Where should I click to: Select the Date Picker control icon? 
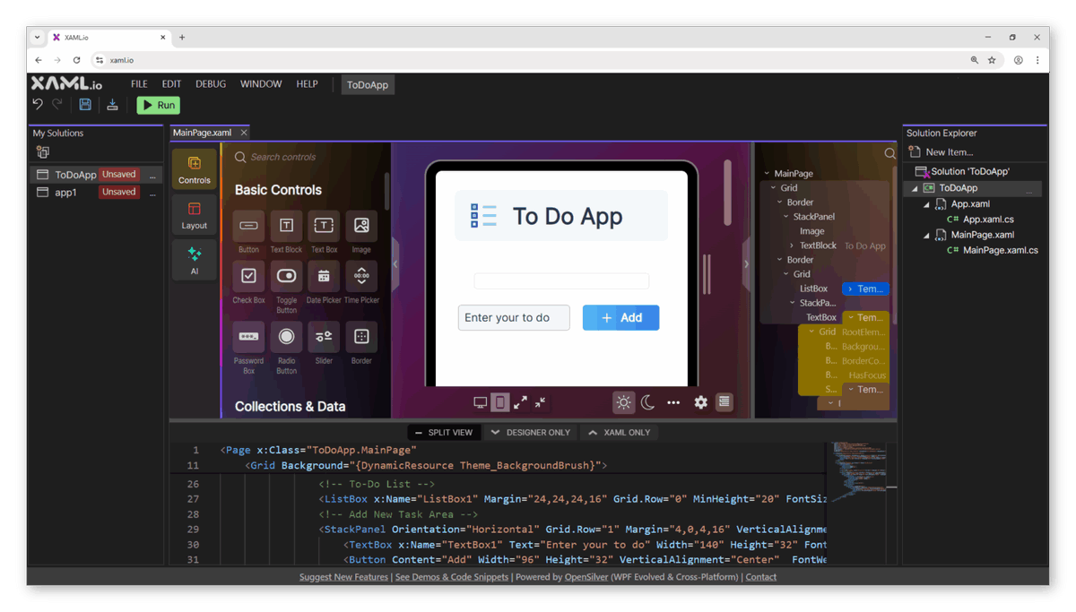(324, 276)
